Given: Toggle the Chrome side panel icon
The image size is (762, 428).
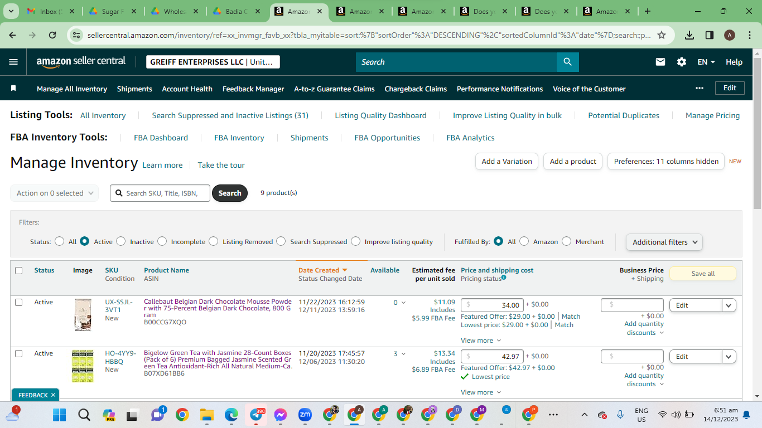Looking at the screenshot, I should click(x=710, y=35).
